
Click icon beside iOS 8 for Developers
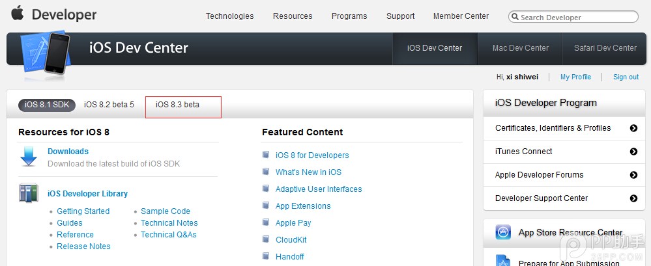coord(266,155)
